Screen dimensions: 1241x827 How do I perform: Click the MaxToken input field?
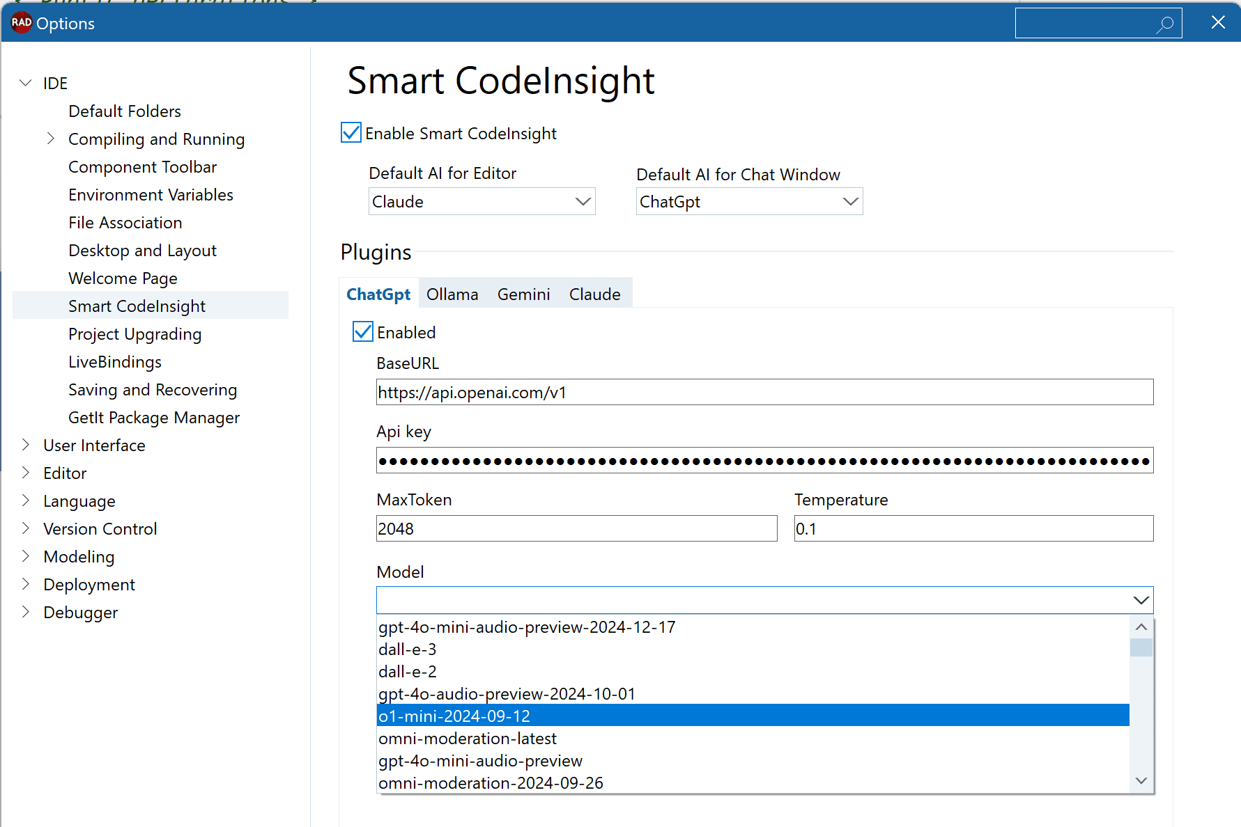click(576, 528)
